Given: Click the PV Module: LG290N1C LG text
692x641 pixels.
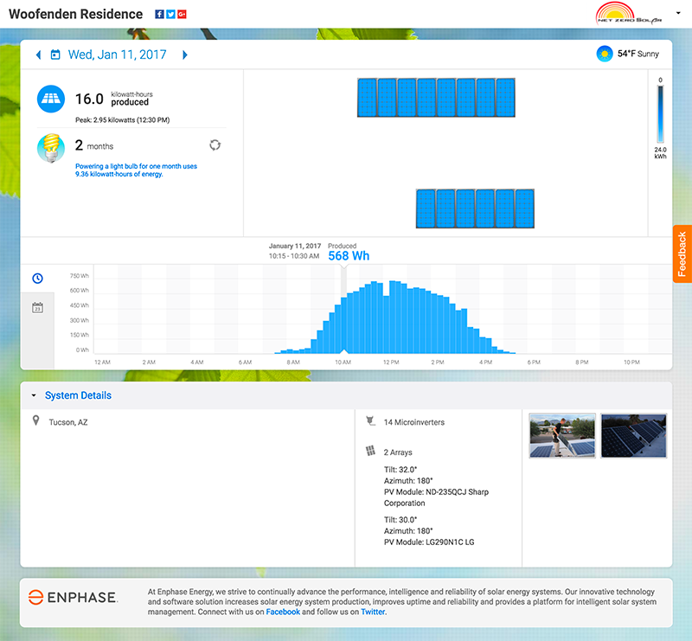Looking at the screenshot, I should point(429,542).
